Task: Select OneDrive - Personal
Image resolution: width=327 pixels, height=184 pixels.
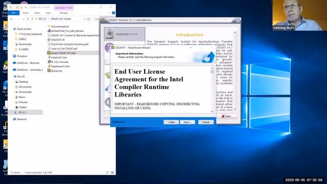Action: (x=28, y=63)
